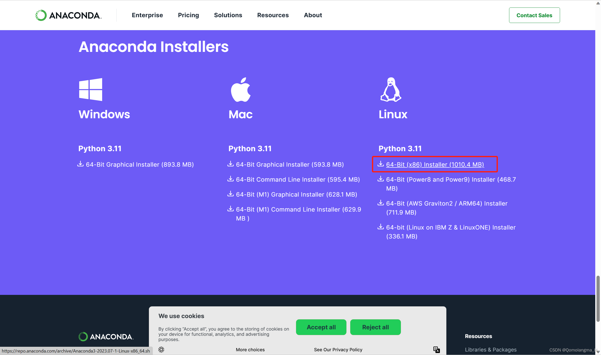Click the Linux penguin icon
The height and width of the screenshot is (355, 601).
click(x=390, y=89)
